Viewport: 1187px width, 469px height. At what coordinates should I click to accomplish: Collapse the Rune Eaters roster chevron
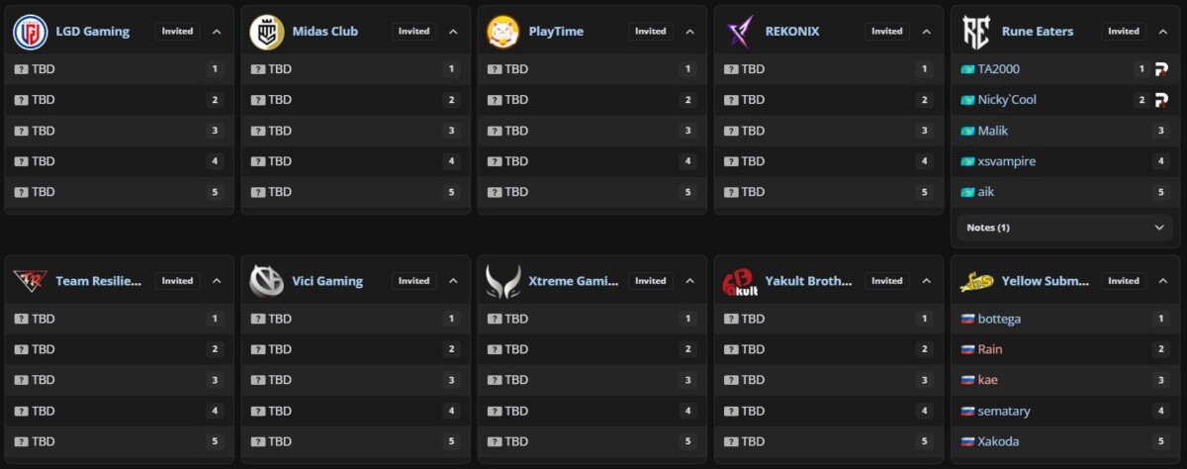pos(1162,32)
